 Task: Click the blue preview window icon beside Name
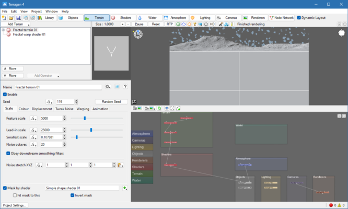[117, 87]
